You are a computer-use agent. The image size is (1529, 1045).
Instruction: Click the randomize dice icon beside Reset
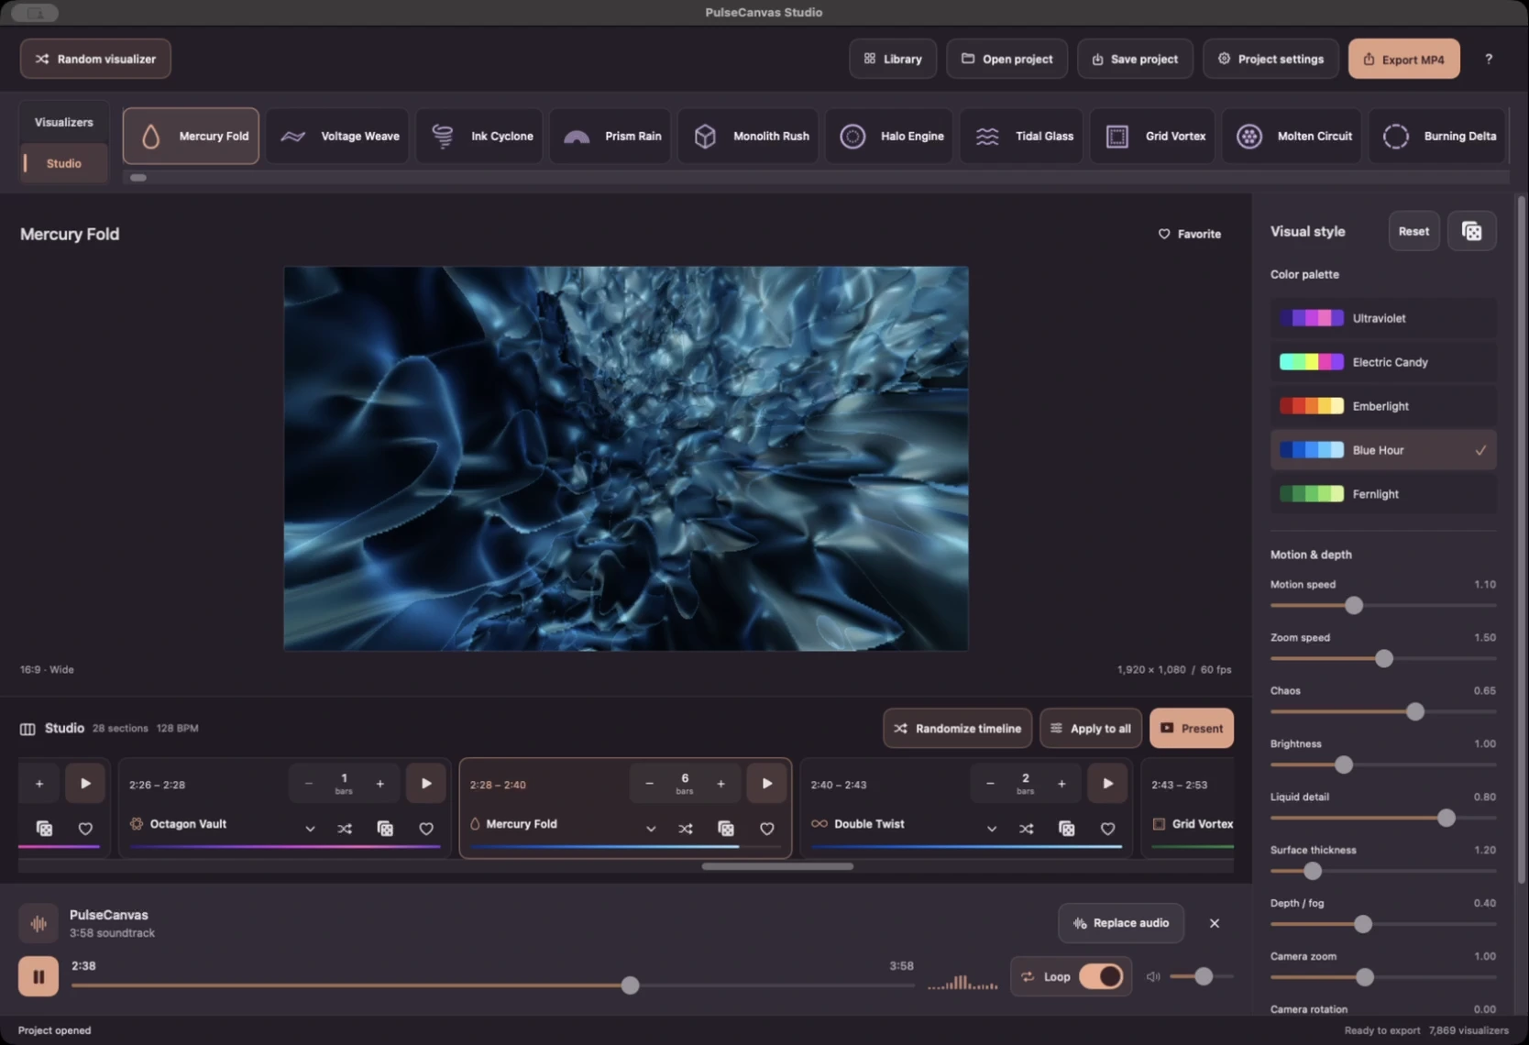[x=1471, y=231]
